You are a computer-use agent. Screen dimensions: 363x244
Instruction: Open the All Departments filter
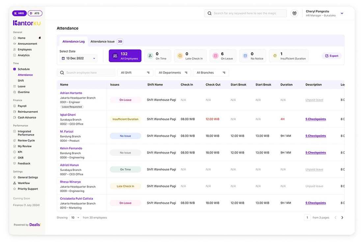tap(173, 73)
